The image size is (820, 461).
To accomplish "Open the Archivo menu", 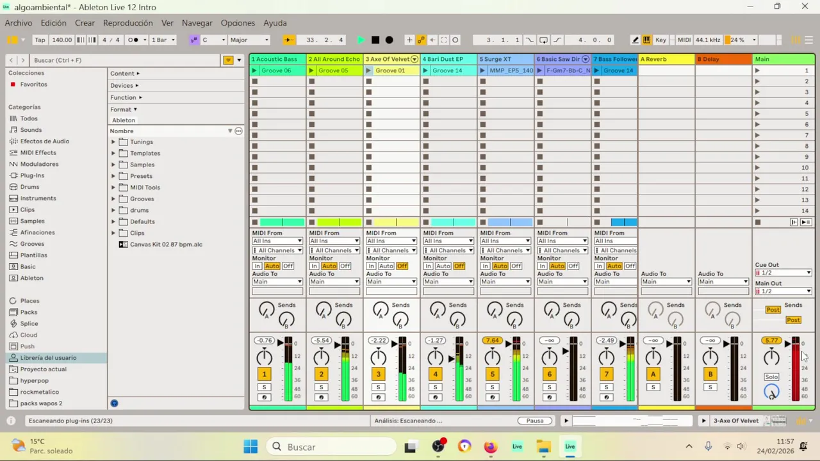I will pyautogui.click(x=19, y=23).
